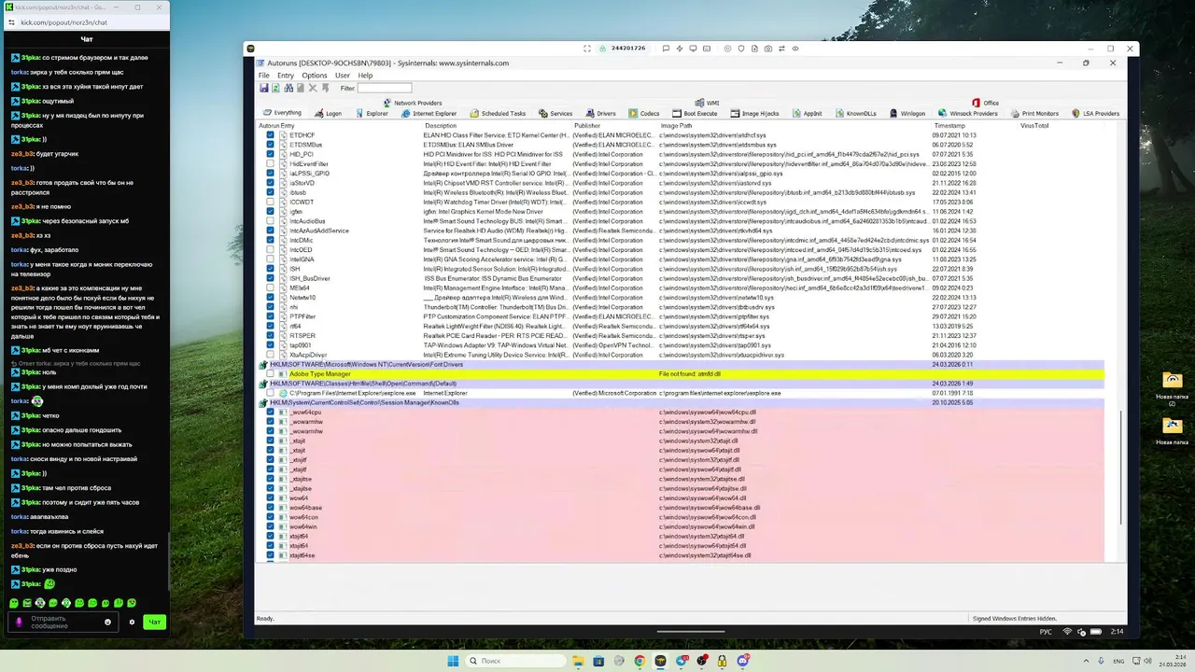Switch to the Office tab
The height and width of the screenshot is (672, 1195).
985,103
